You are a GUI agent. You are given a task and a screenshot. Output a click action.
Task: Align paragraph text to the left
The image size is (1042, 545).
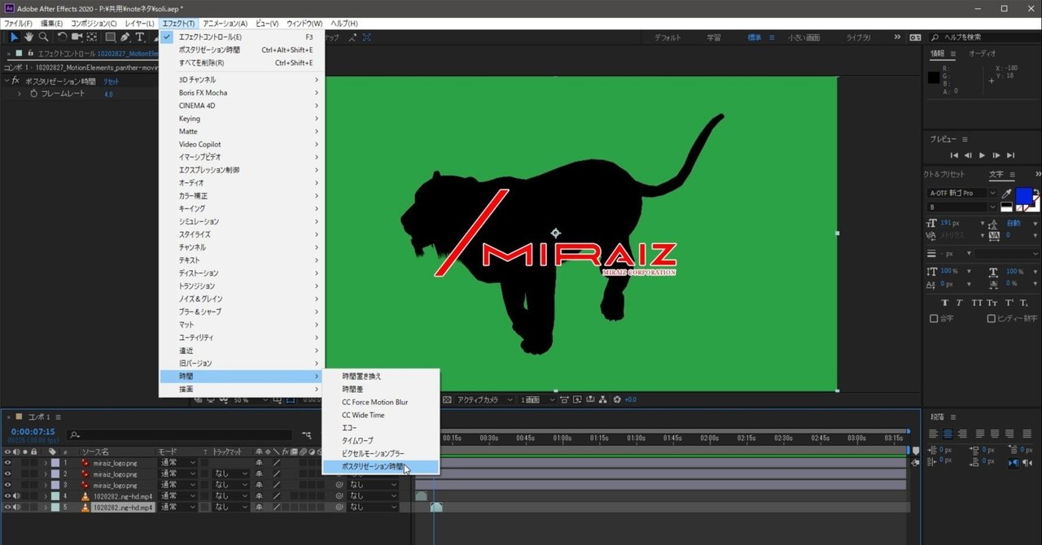tap(934, 434)
